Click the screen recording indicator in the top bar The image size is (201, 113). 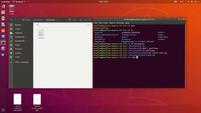coord(176,2)
